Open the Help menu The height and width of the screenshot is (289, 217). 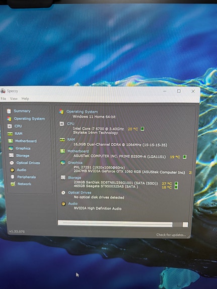[25, 99]
